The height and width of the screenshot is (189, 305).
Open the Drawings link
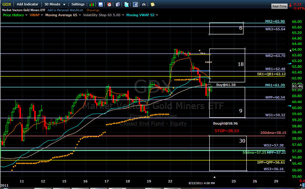click(x=93, y=10)
